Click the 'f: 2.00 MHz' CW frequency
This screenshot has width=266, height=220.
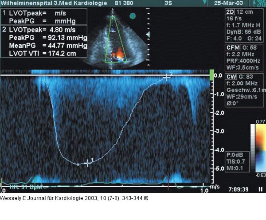(x=242, y=83)
